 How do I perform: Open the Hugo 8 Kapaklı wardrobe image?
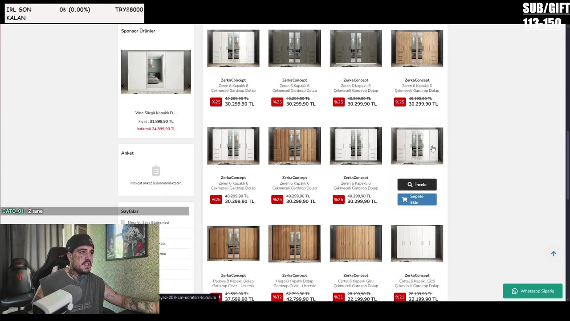click(x=294, y=243)
